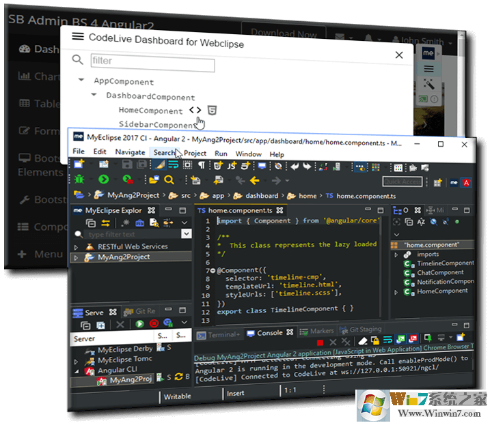Open the Window menu
This screenshot has height=423, width=492.
(x=249, y=154)
